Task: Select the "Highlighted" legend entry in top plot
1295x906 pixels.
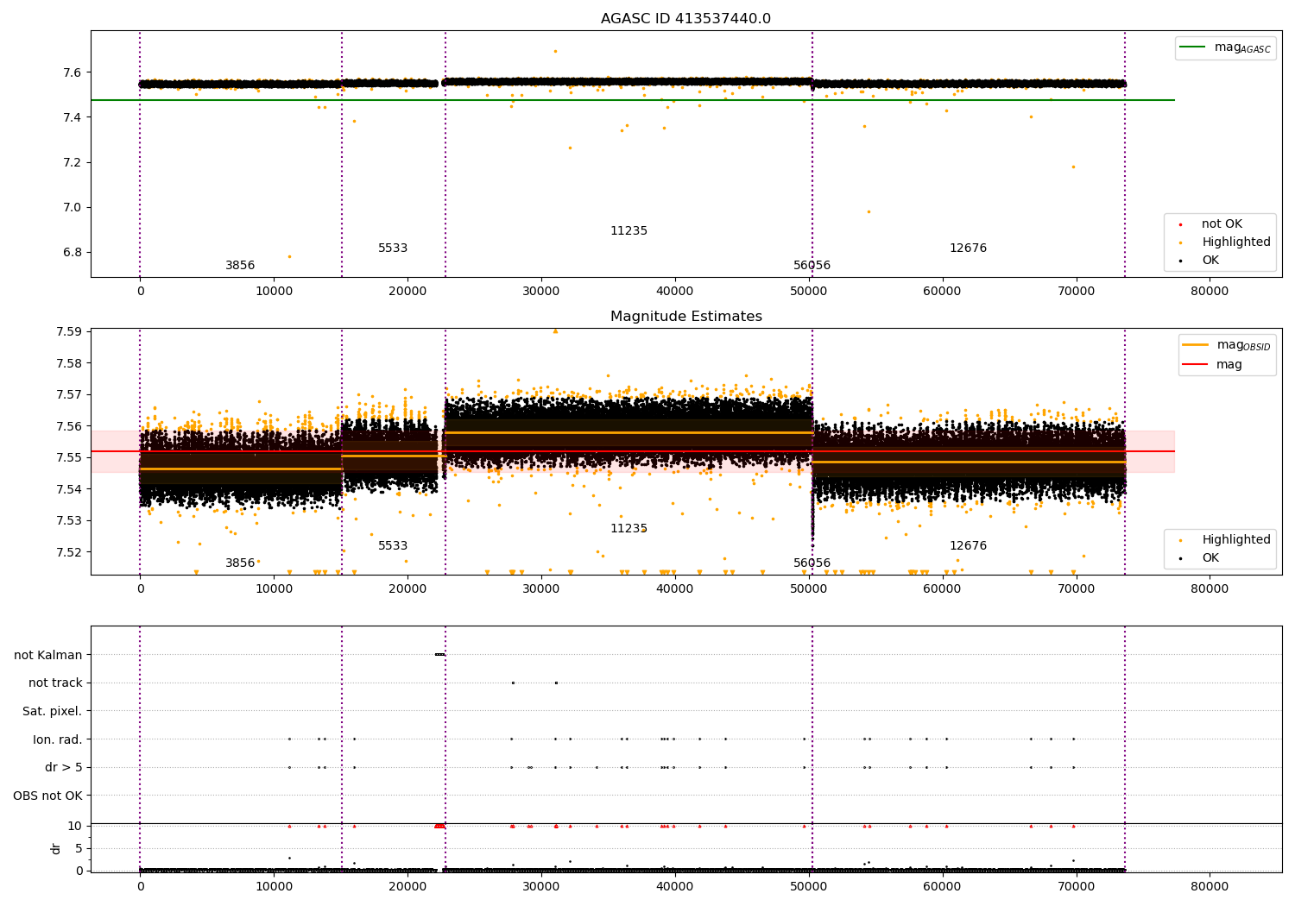Action: (1235, 242)
